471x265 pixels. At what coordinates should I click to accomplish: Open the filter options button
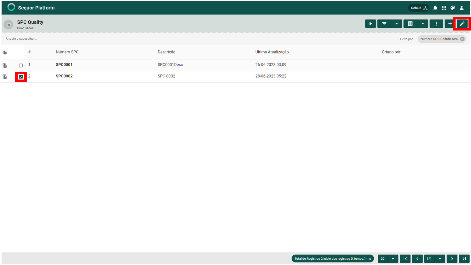[384, 24]
